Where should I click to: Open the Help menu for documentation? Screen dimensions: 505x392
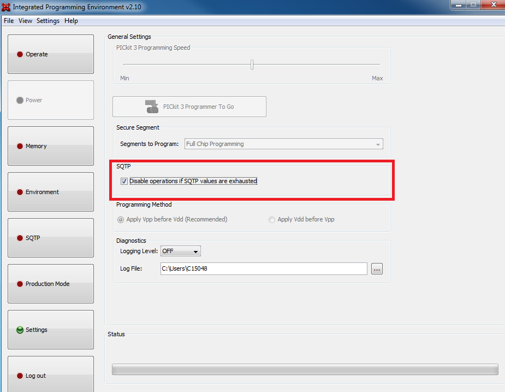(x=71, y=20)
